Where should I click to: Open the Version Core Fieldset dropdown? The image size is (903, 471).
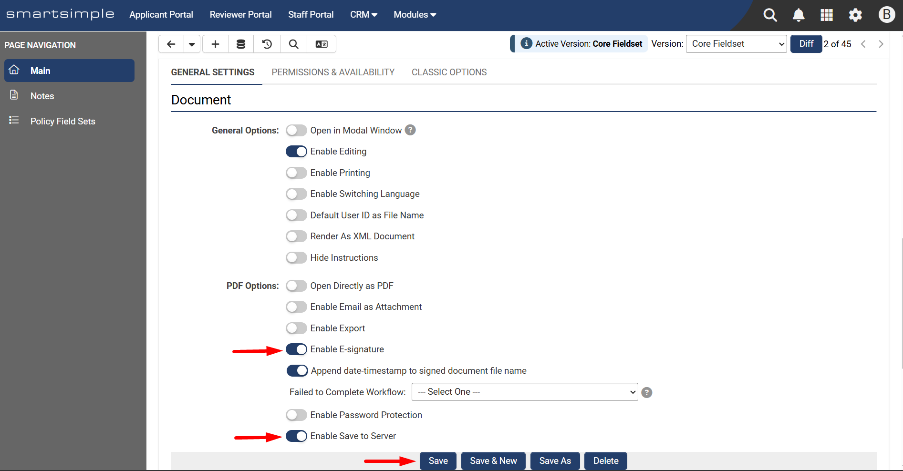[x=736, y=44]
